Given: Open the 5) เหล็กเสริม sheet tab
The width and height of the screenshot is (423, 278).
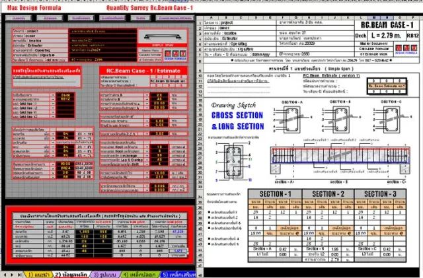Looking at the screenshot, I should pos(178,275).
